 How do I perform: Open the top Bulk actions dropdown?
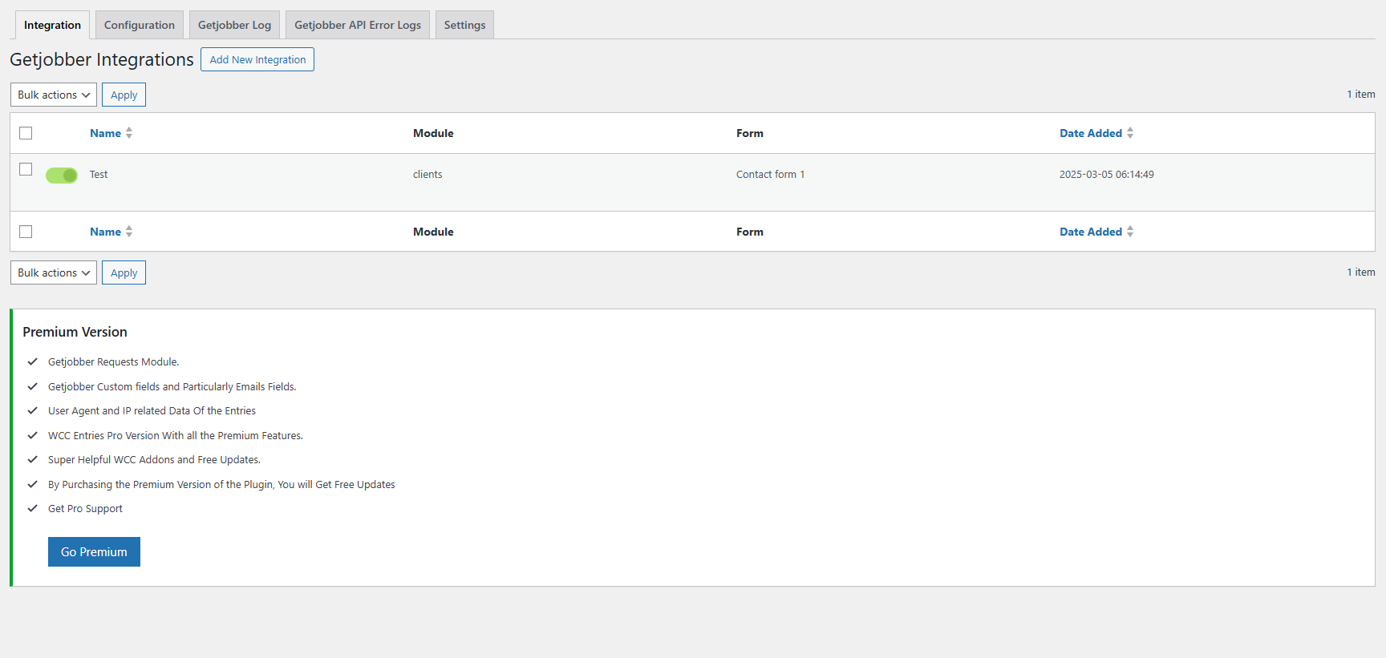pos(54,95)
